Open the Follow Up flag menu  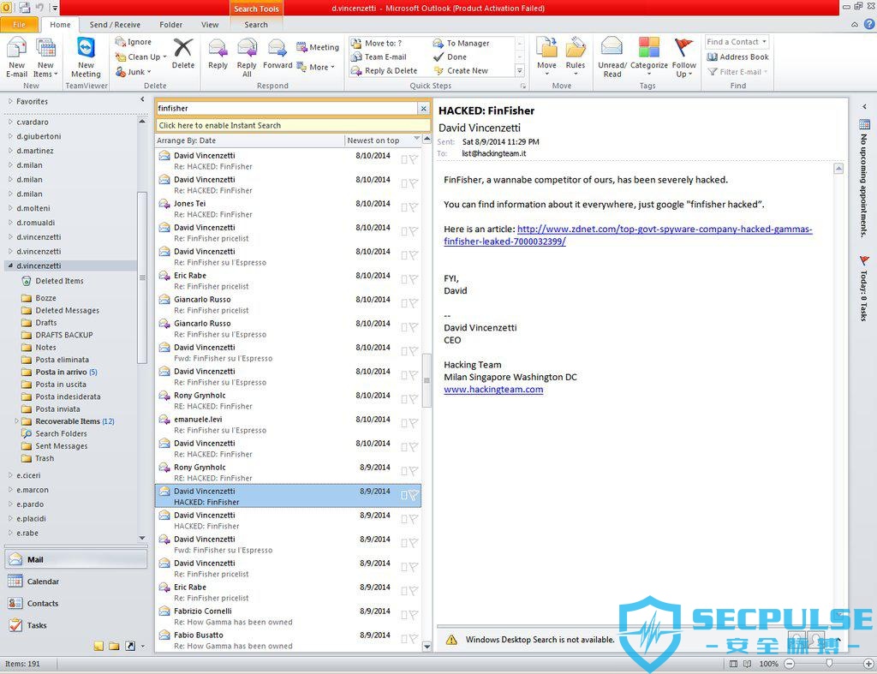tap(683, 57)
